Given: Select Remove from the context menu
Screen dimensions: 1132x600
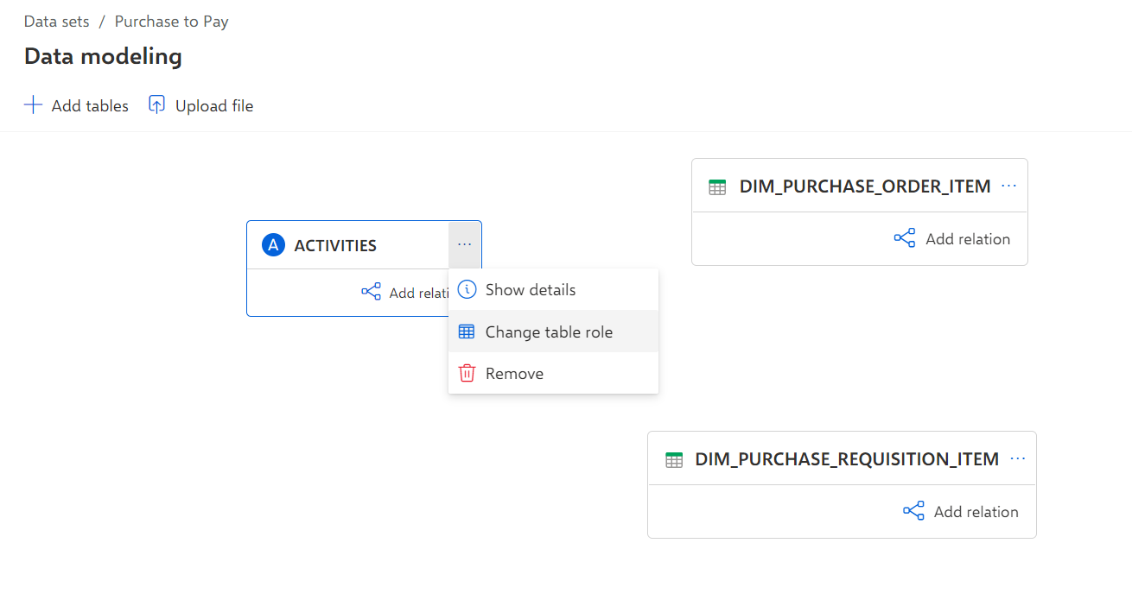Looking at the screenshot, I should pyautogui.click(x=553, y=373).
